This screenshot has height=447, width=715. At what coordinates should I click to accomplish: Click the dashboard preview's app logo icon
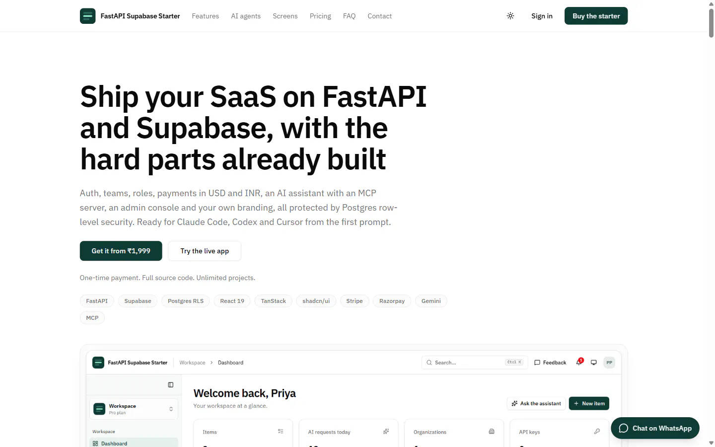pos(98,363)
